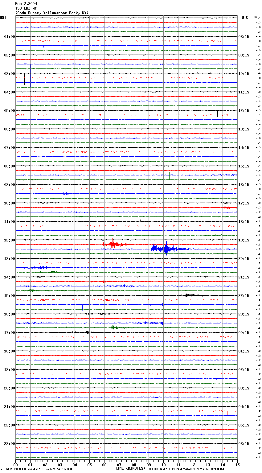Click the 22:15 UTC time label
The width and height of the screenshot is (262, 473).
click(x=244, y=296)
